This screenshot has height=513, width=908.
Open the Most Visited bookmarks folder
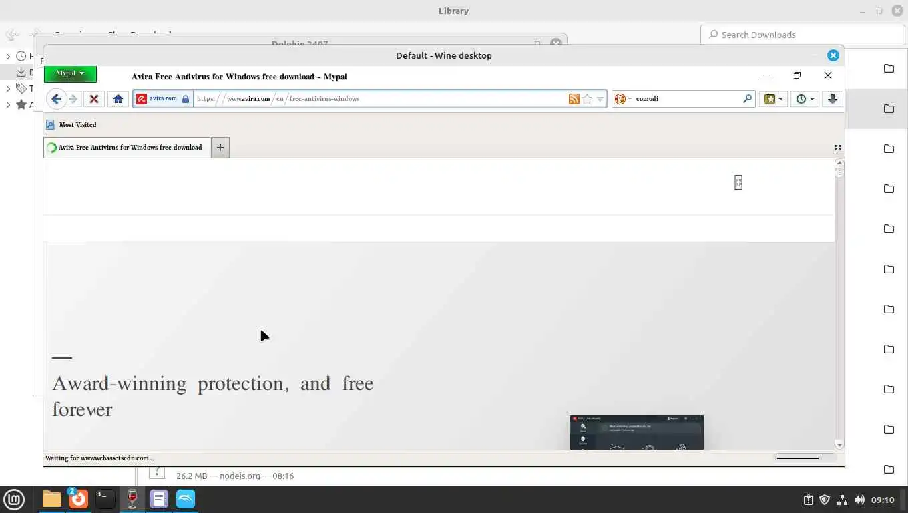pos(71,125)
